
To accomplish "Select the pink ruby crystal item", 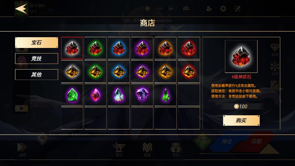I will [x=96, y=95].
